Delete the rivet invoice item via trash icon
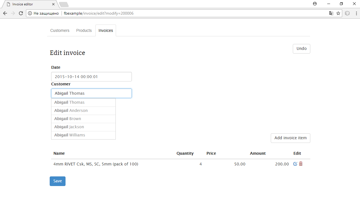Image resolution: width=360 pixels, height=197 pixels. 301,164
